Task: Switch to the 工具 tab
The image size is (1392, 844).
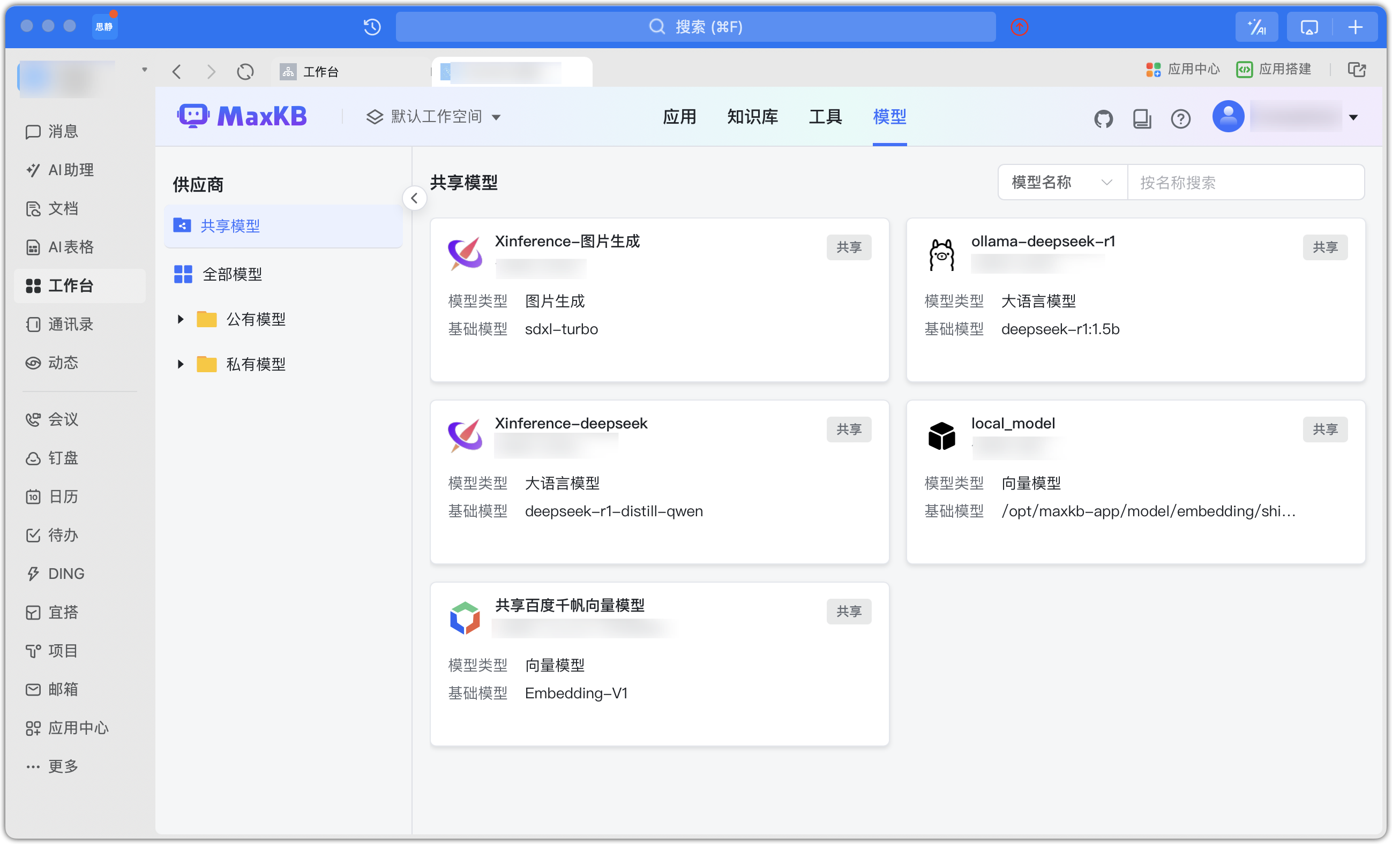Action: [x=825, y=116]
